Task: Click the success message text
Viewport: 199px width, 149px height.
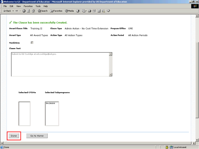Action: coord(40,23)
